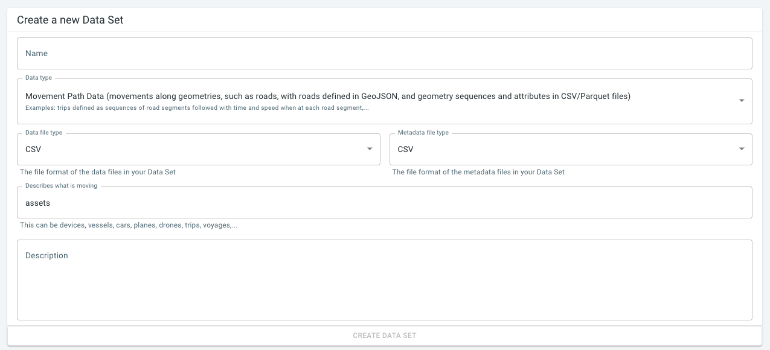Click the metadata file format hint text

(x=479, y=172)
